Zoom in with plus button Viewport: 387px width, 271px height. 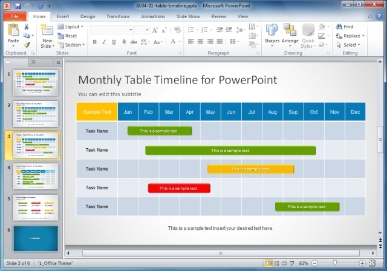(x=362, y=263)
